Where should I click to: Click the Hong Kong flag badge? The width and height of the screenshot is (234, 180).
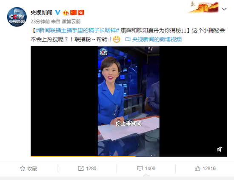point(81,13)
